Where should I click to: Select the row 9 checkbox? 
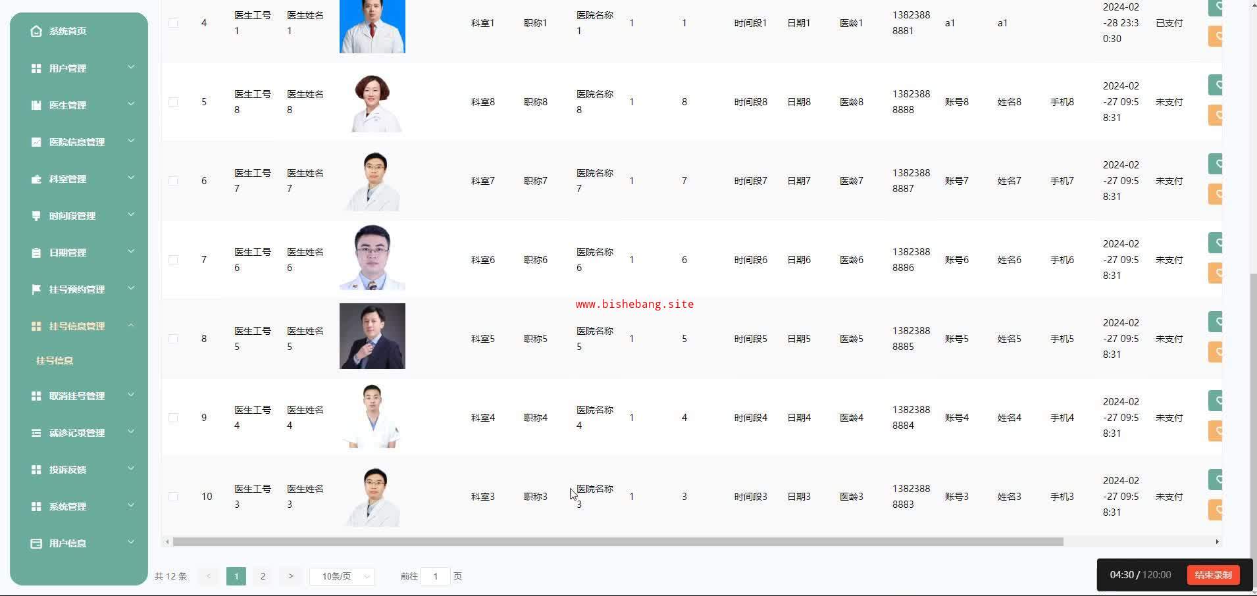pos(173,418)
